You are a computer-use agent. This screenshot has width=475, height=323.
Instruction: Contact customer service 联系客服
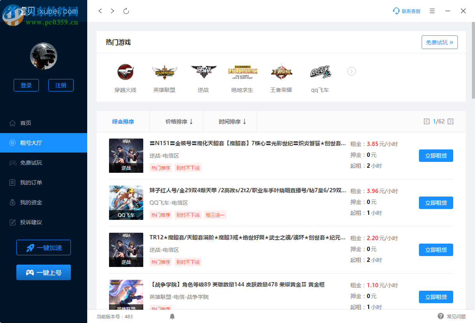coord(406,11)
